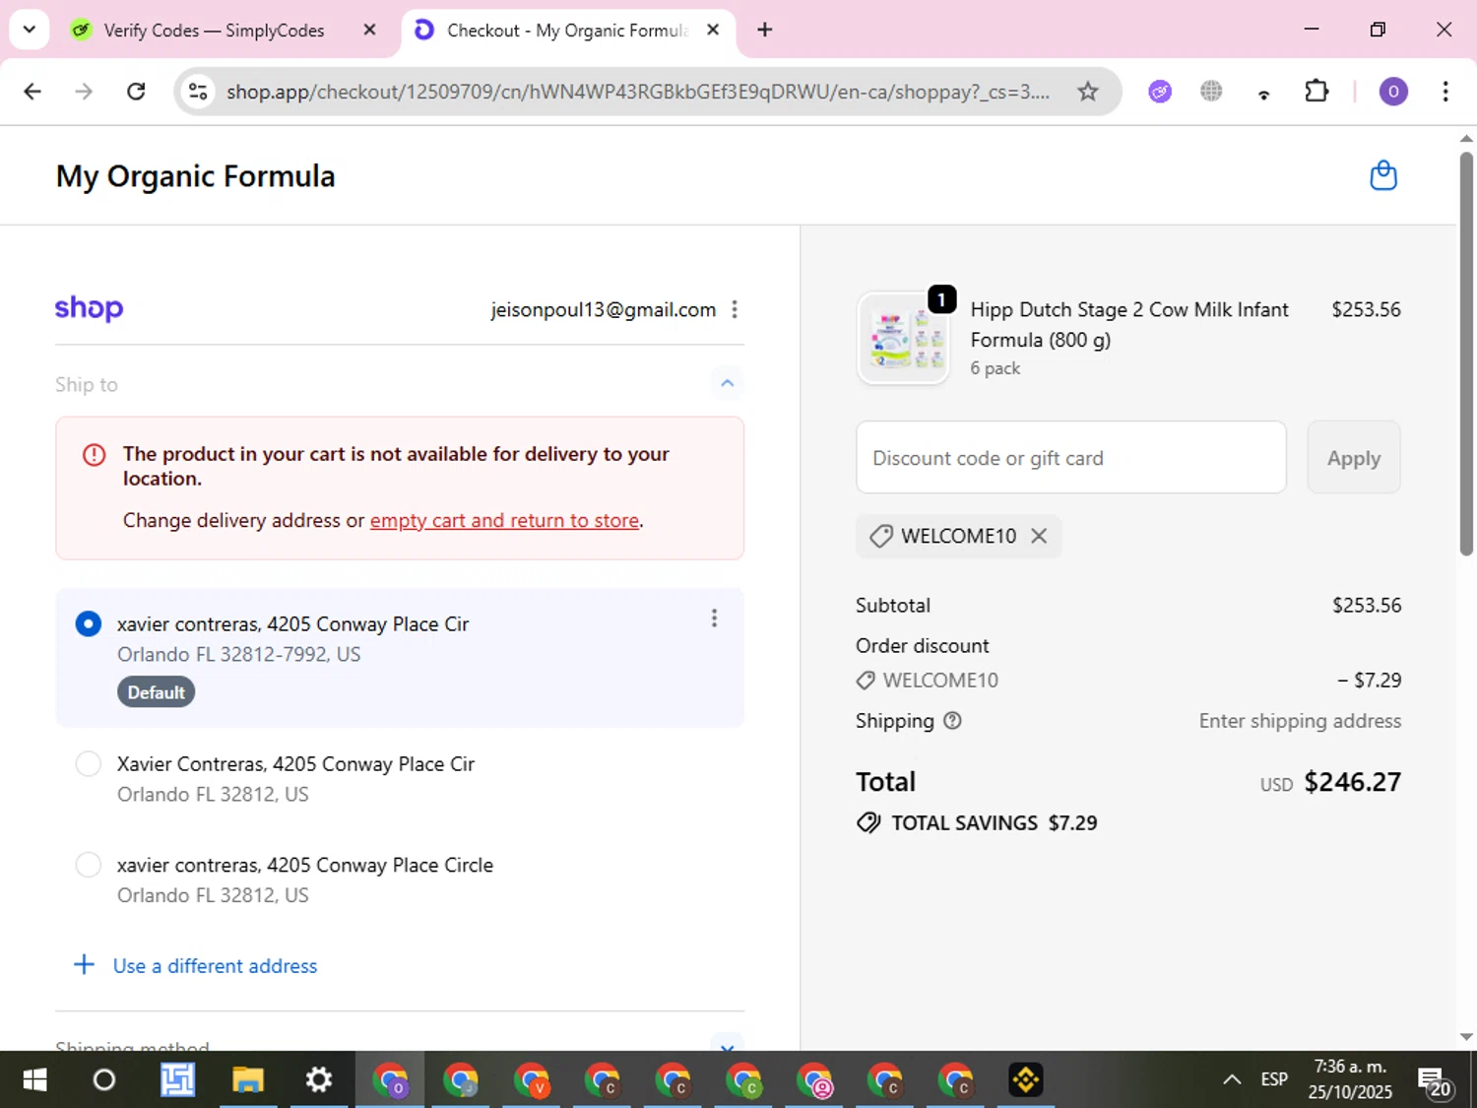
Task: Collapse the Ship to section
Action: (727, 383)
